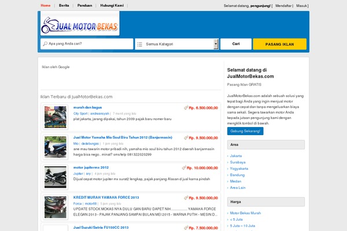Viewport: 347px width, 231px height.
Task: Click price tag icon next to Rp. 10.000.000,00
Action: [184, 168]
